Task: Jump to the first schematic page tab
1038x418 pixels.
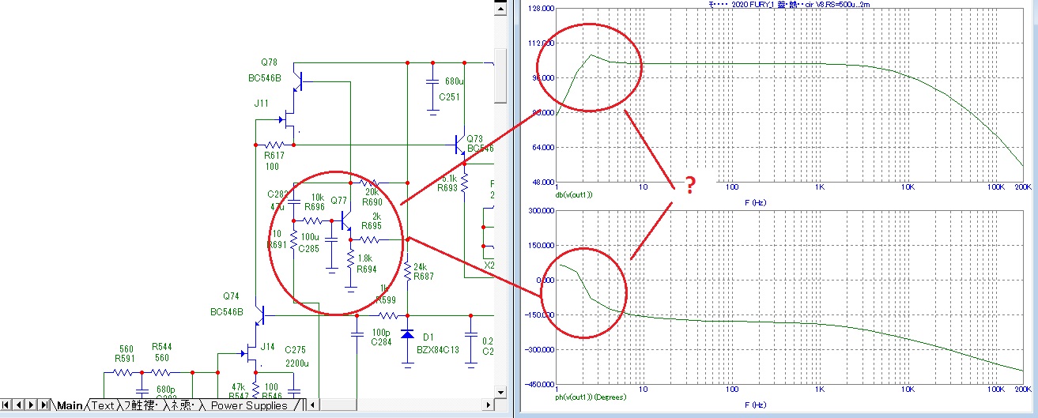Action: tap(6, 405)
